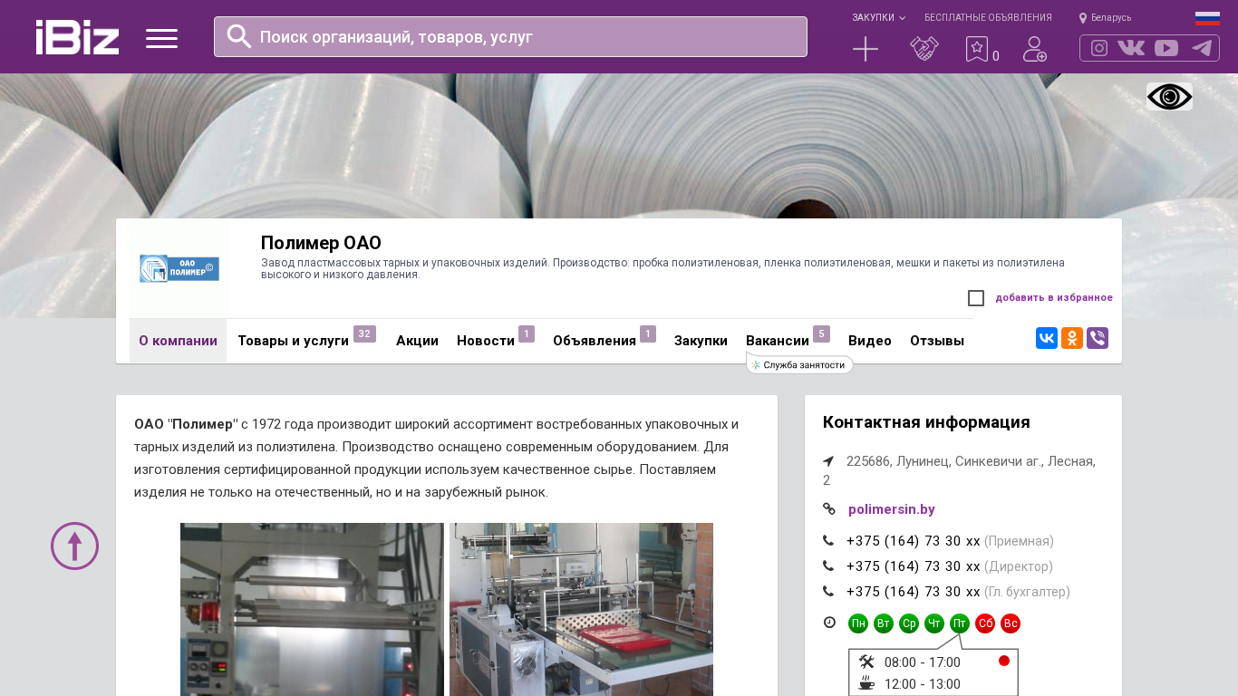
Task: Focus the organization search field
Action: [x=510, y=36]
